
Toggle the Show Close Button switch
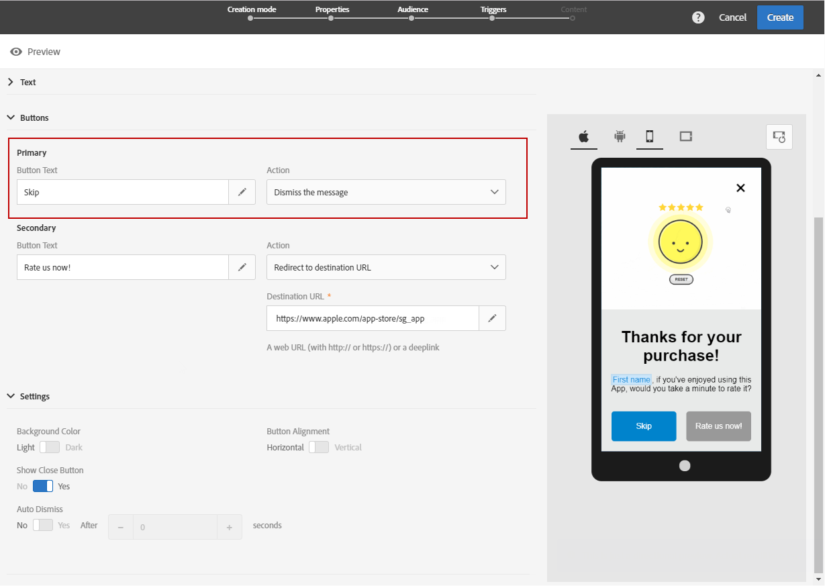43,486
